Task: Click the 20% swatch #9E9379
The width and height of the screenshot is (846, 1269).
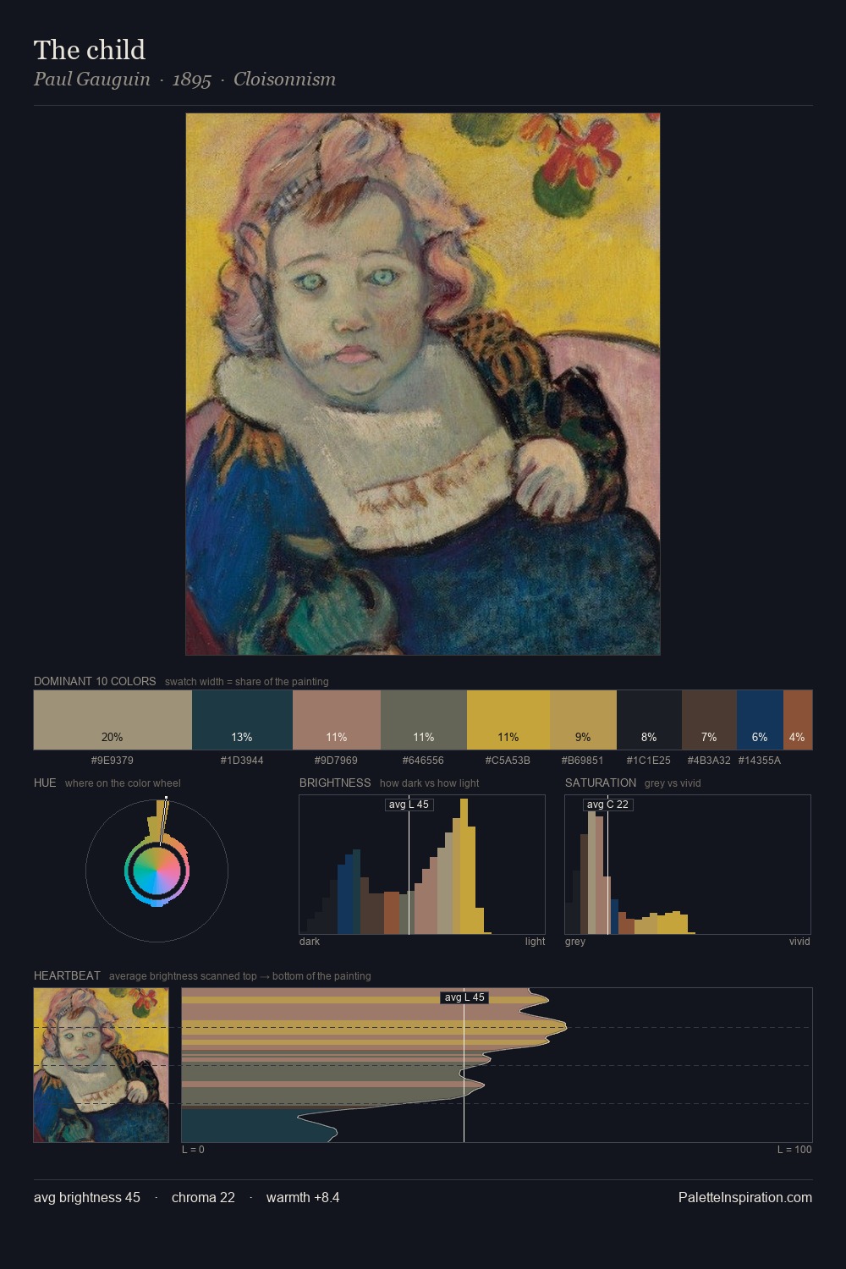Action: [113, 720]
